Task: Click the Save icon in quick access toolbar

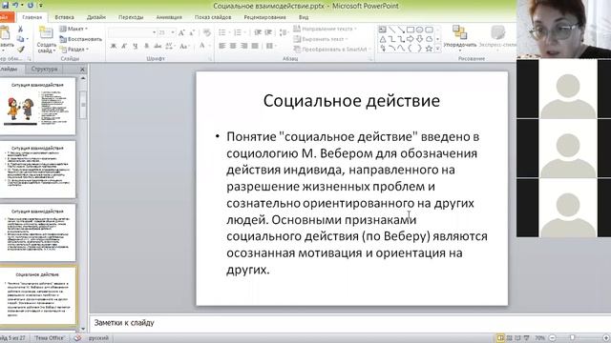Action: (5, 5)
